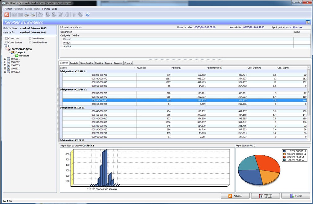Click the first bar chart toolbar icon
Image resolution: width=313 pixels, height=204 pixels.
click(x=14, y=15)
